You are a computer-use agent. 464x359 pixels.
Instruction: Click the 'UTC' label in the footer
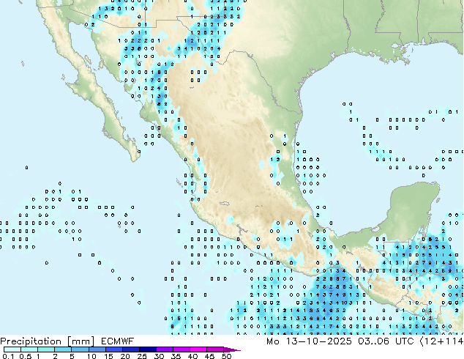[x=404, y=341]
